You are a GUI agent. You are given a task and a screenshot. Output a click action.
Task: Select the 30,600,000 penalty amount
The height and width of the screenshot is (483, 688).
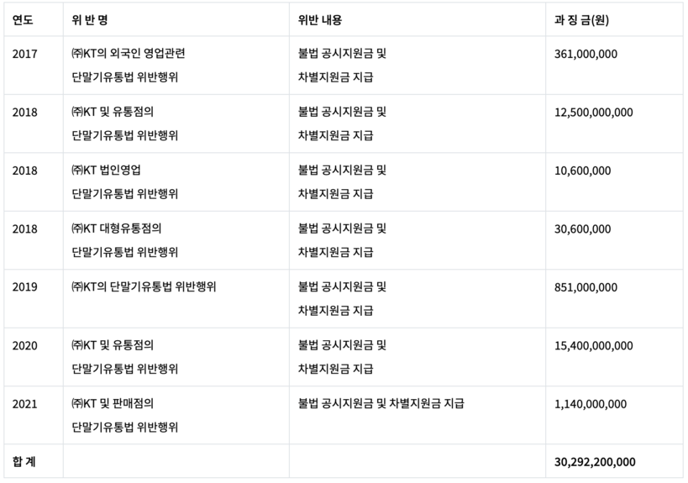583,229
